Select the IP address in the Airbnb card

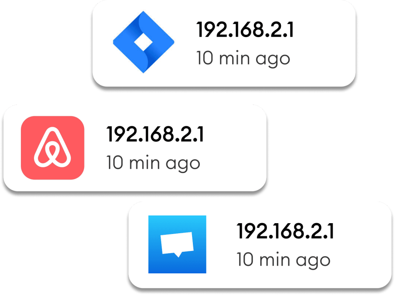point(155,134)
